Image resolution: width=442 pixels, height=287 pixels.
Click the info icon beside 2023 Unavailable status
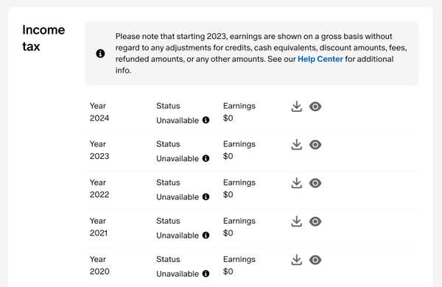pos(206,158)
